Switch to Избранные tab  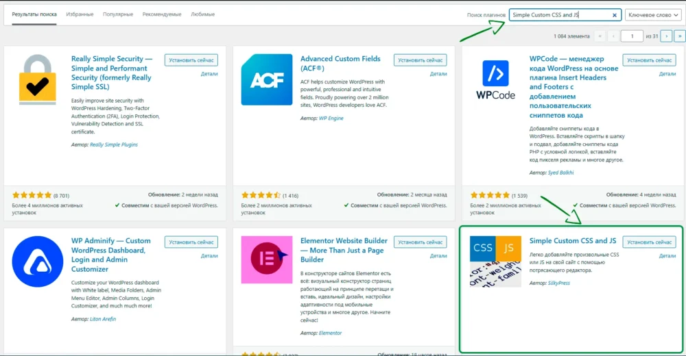click(x=80, y=14)
